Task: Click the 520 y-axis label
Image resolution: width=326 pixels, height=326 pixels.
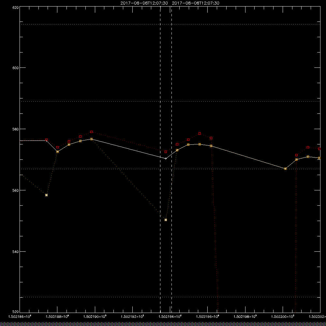Action: point(16,312)
